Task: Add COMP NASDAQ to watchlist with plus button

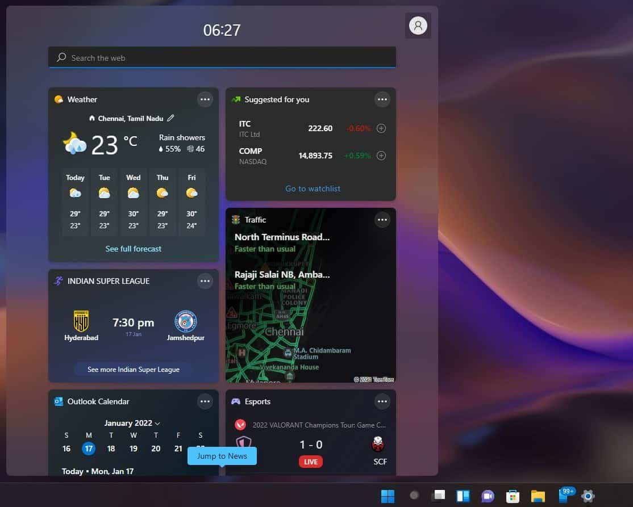Action: [381, 156]
